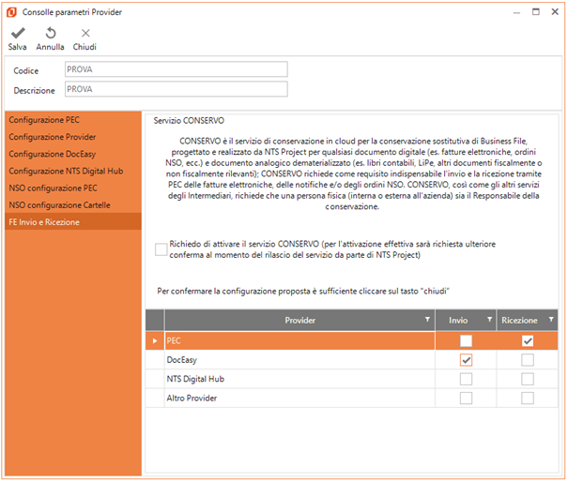Click the Ricezione column header label
The width and height of the screenshot is (568, 482).
519,321
